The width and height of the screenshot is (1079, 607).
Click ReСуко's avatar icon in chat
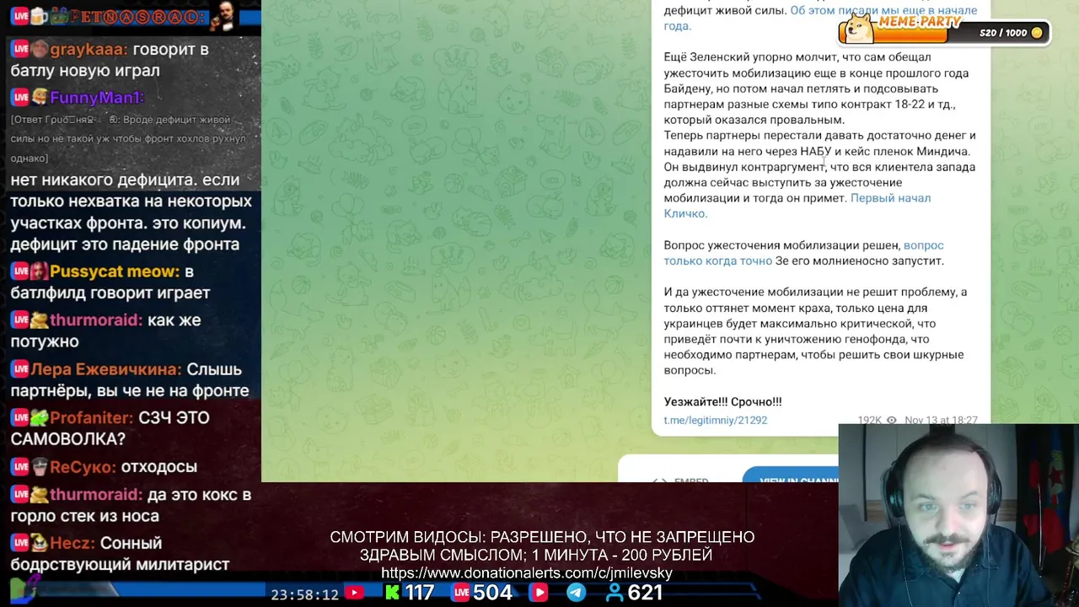[x=39, y=467]
